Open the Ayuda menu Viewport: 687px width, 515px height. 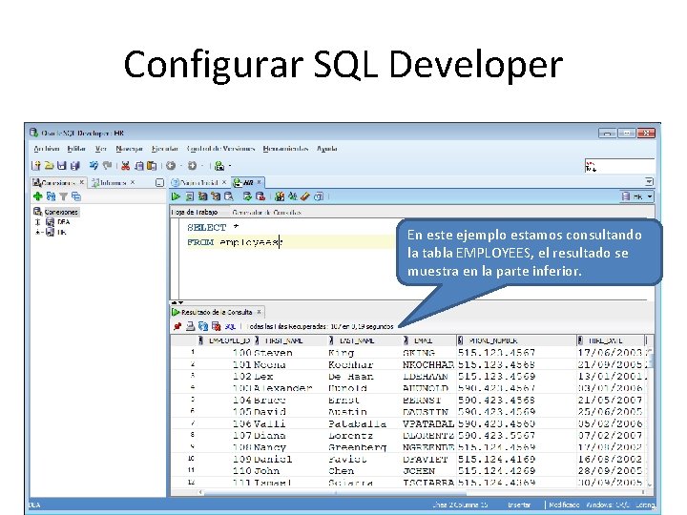[327, 149]
